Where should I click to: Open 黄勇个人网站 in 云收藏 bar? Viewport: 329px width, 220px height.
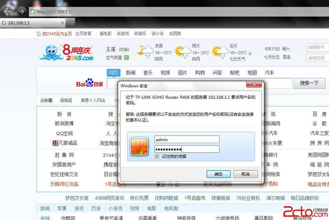(93, 101)
